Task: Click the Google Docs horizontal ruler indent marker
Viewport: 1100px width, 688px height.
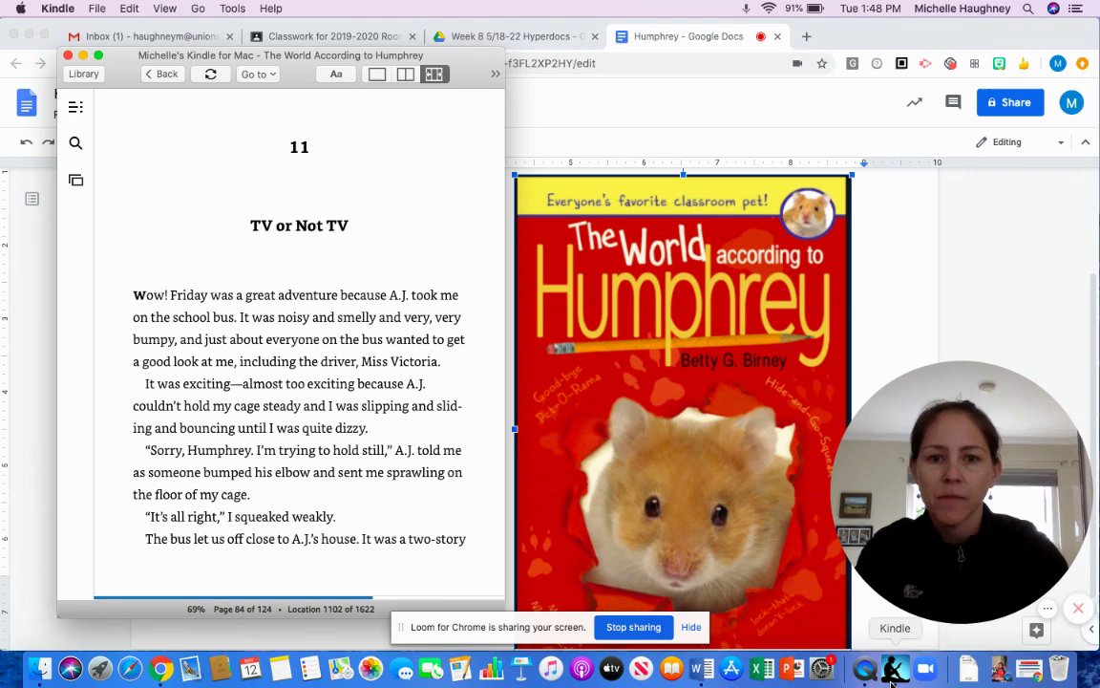Action: coord(864,162)
